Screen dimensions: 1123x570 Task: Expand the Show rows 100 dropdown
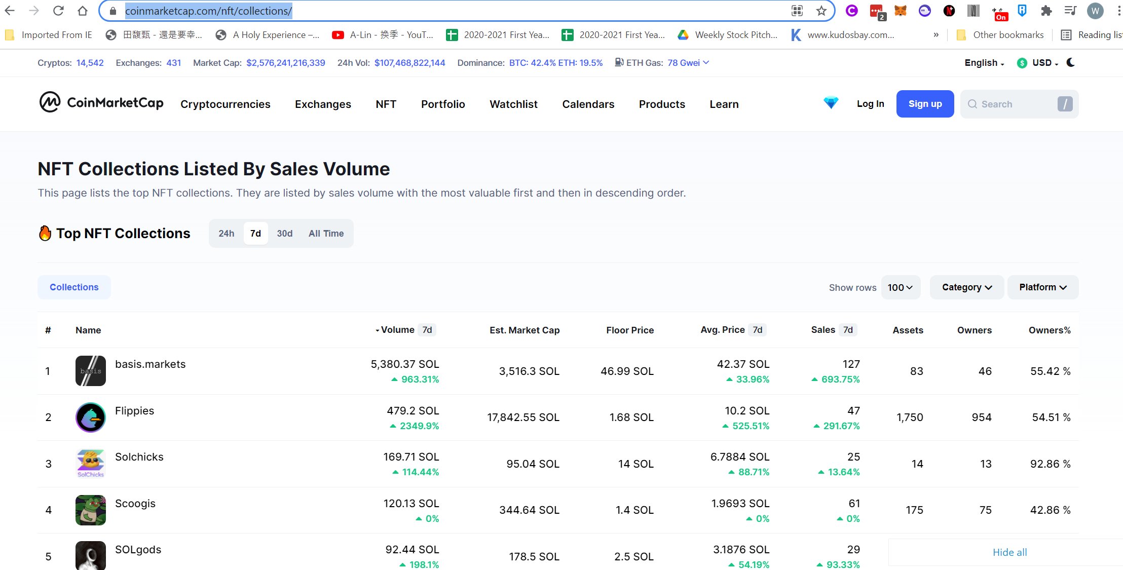(x=900, y=287)
